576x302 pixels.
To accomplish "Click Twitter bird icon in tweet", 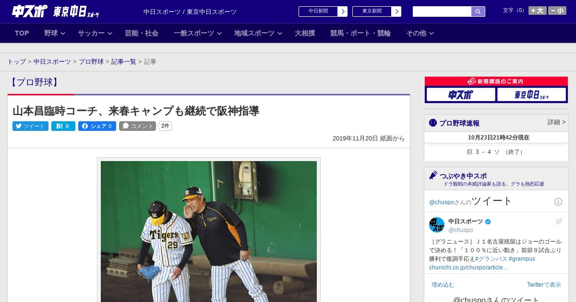I will tap(559, 221).
